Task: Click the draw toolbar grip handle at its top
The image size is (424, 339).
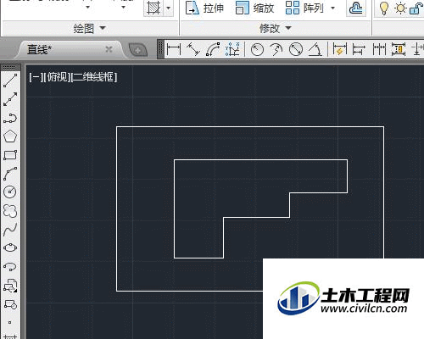Action: click(x=9, y=67)
